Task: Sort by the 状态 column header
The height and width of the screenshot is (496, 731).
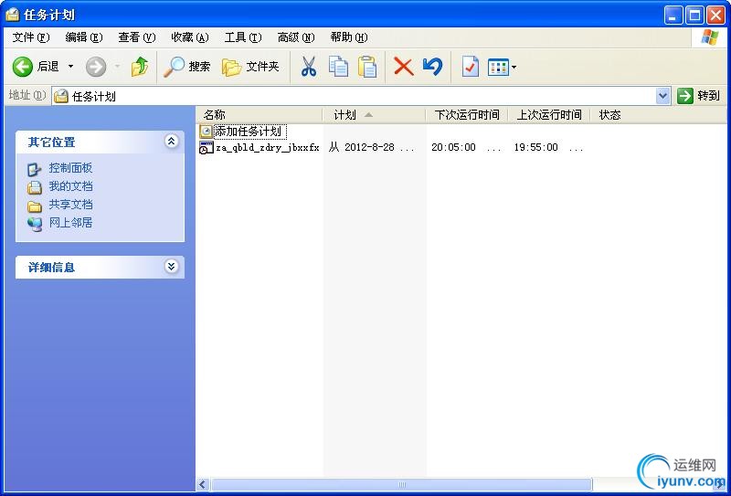Action: (x=609, y=115)
